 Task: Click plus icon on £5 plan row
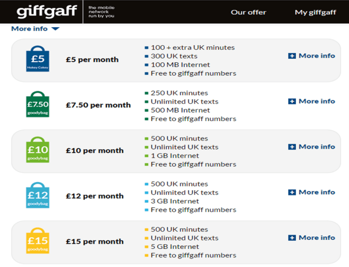[292, 56]
